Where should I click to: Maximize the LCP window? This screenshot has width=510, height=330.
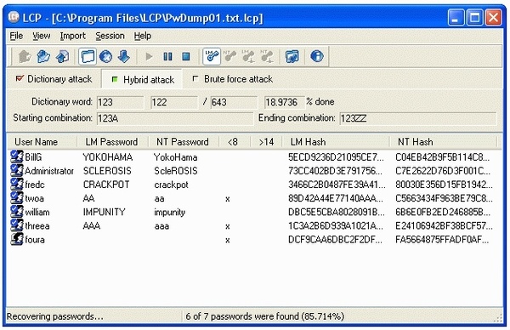[474, 17]
